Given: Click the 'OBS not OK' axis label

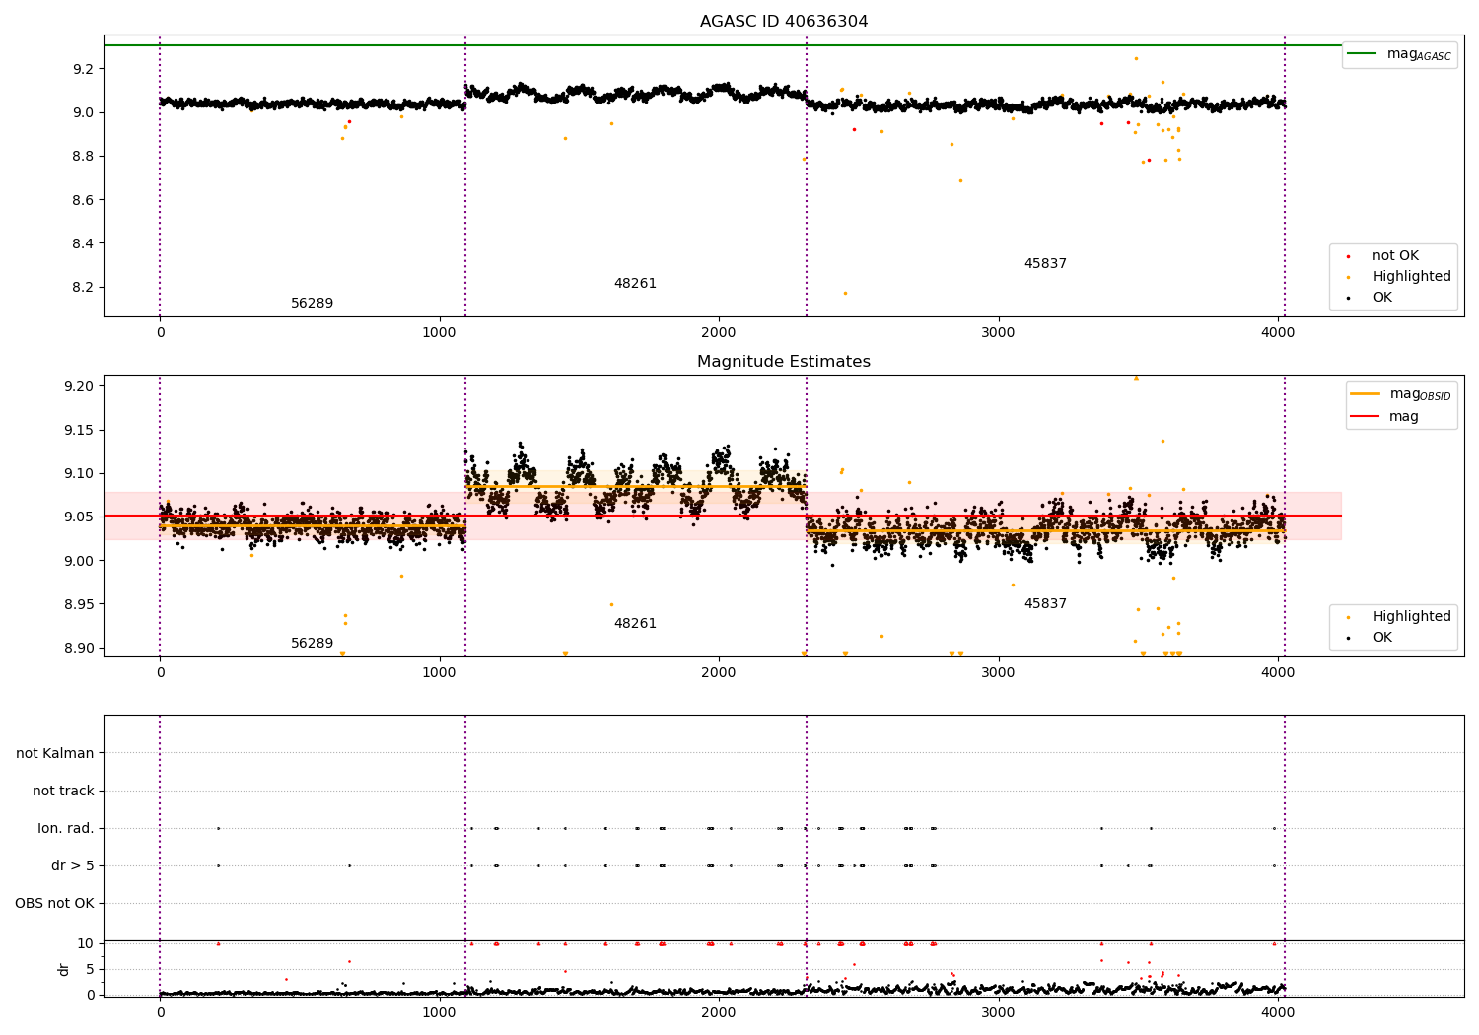Looking at the screenshot, I should click(x=54, y=904).
